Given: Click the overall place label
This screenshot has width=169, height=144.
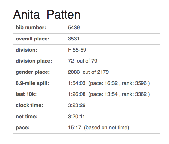Looking at the screenshot, I should [32, 39].
